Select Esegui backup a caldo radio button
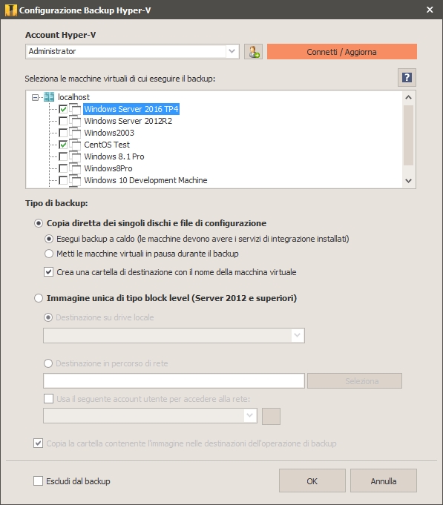443x505 pixels. point(49,239)
